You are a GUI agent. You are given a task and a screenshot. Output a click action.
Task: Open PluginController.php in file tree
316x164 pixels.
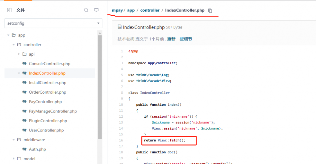coord(48,121)
